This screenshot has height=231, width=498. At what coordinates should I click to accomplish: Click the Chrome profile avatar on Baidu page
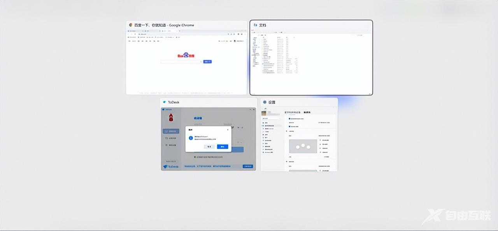tap(235, 41)
